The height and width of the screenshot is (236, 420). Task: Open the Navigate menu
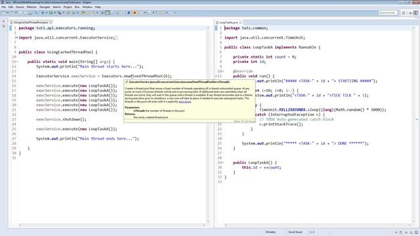(45, 7)
